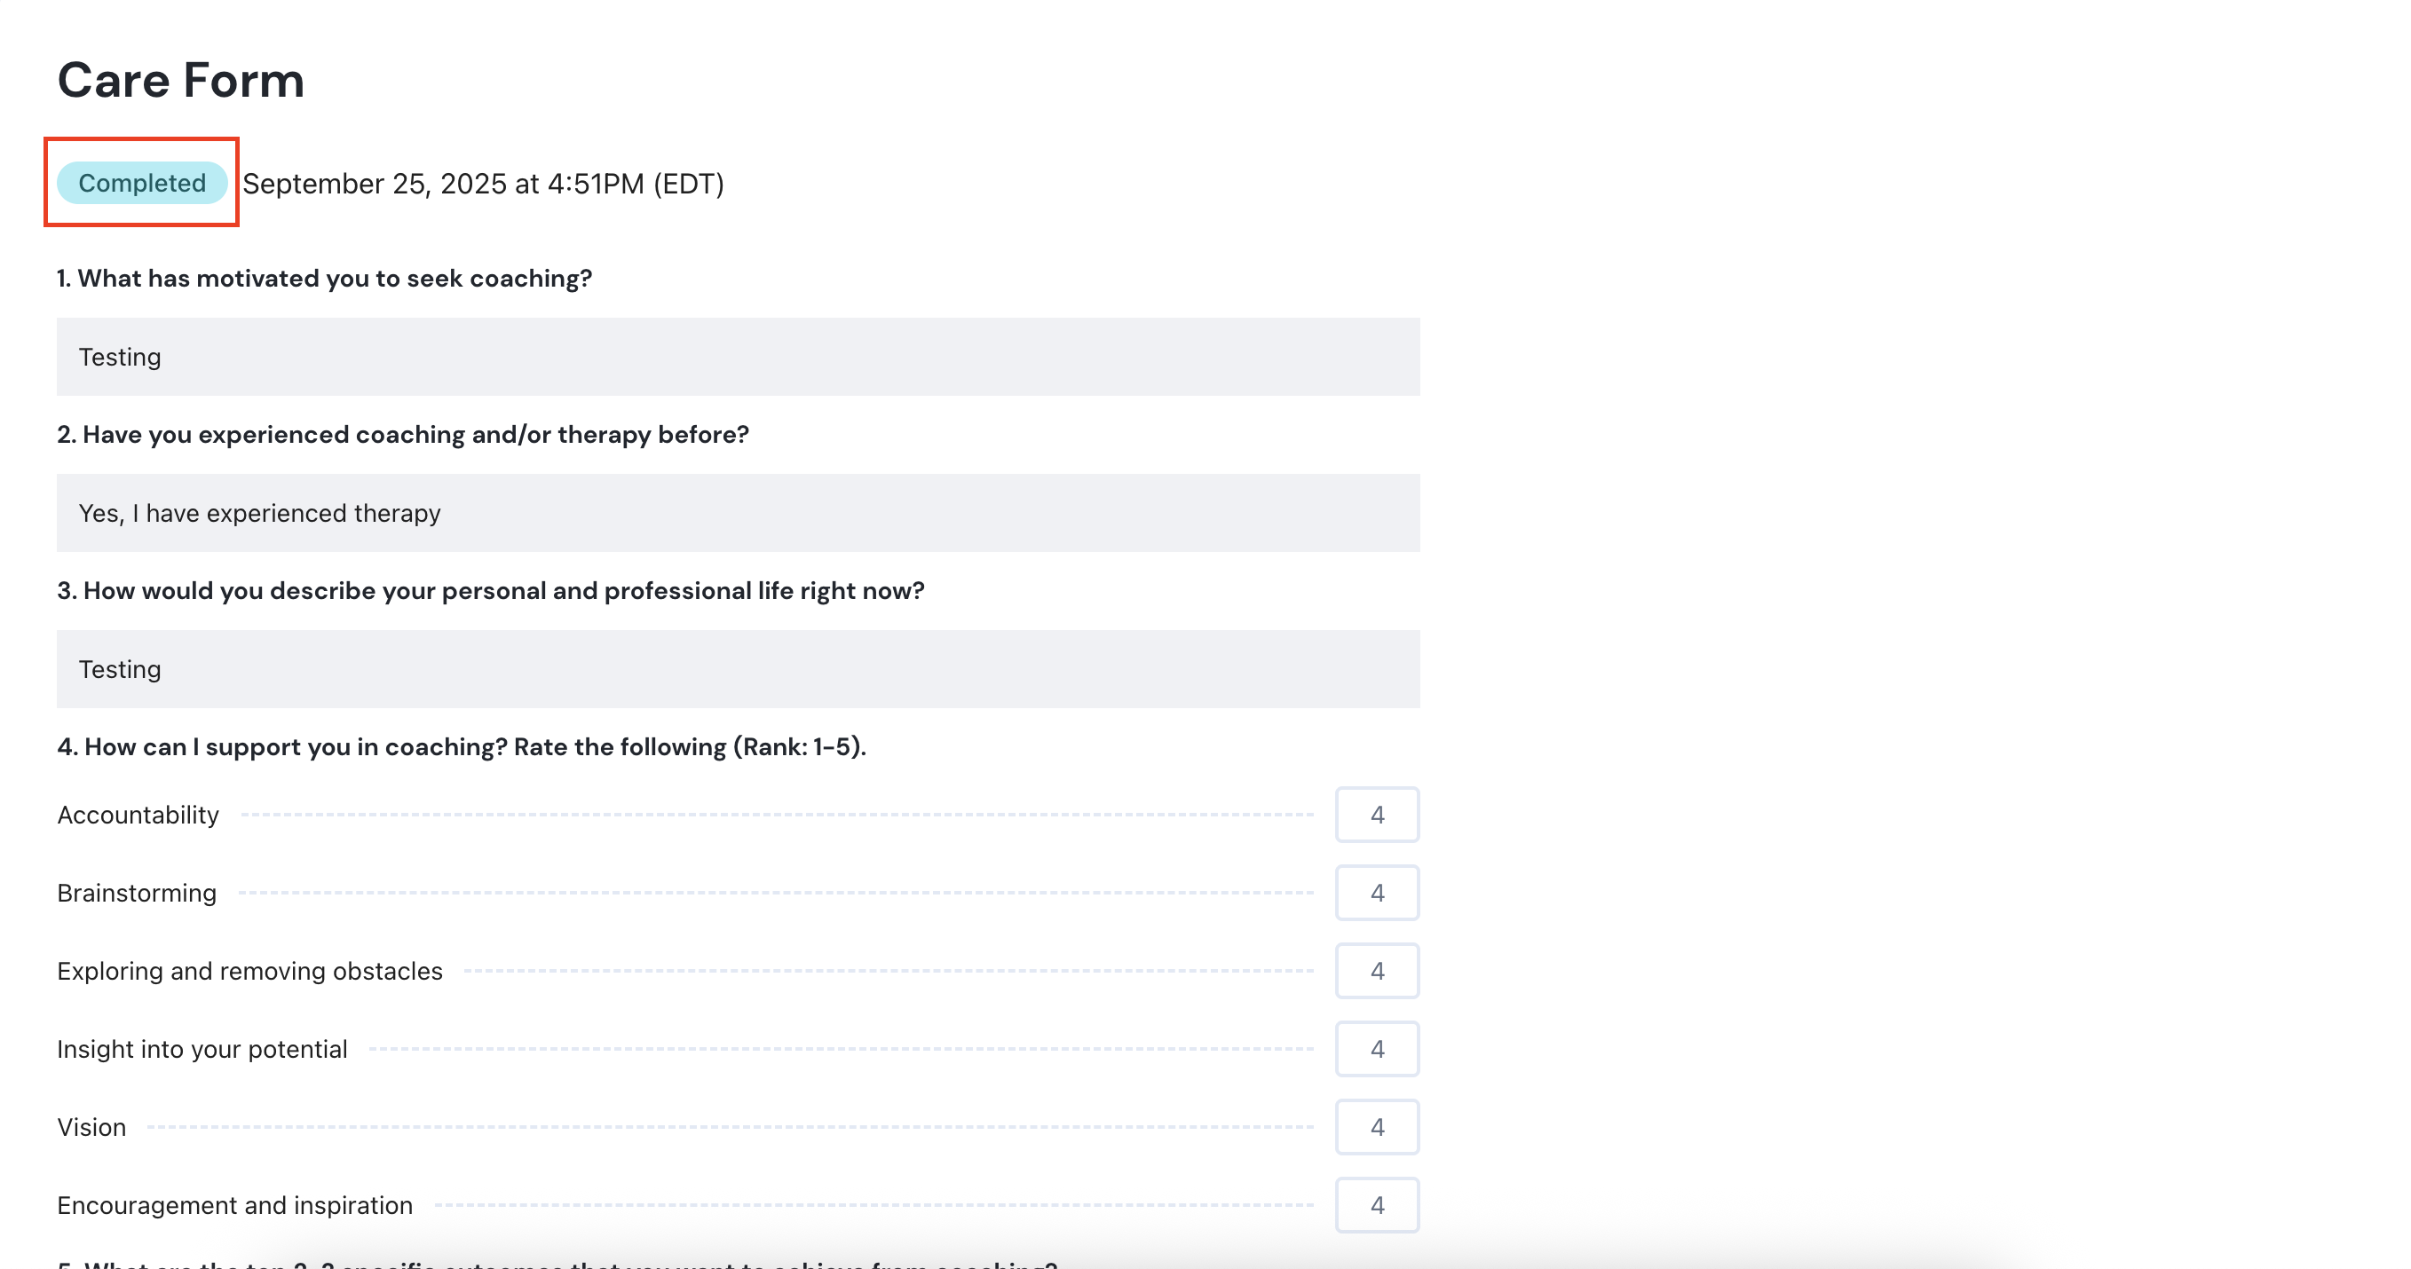Click the Vision label
2411x1269 pixels.
pyautogui.click(x=91, y=1127)
